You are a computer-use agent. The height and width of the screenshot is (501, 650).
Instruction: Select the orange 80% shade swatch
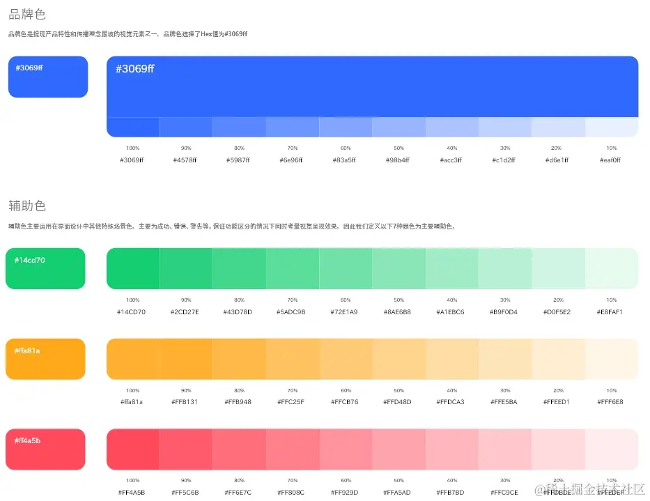pos(239,359)
